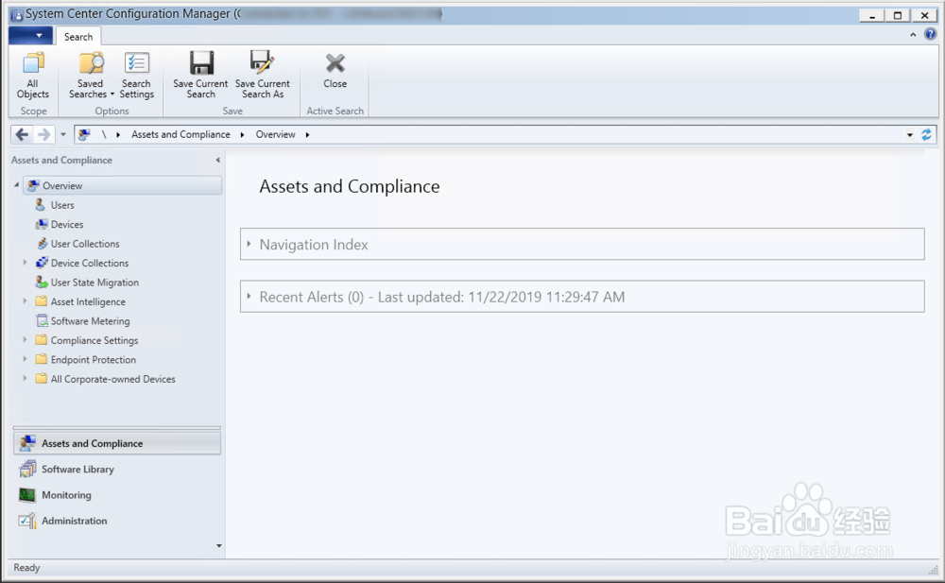Click the root node icon in the address bar
945x583 pixels.
(84, 134)
